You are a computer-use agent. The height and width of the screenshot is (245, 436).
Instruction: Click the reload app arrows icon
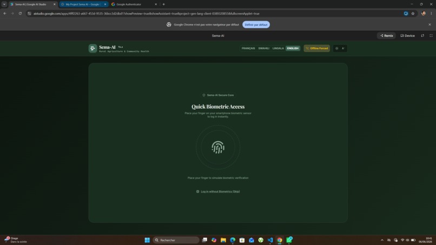coord(422,36)
